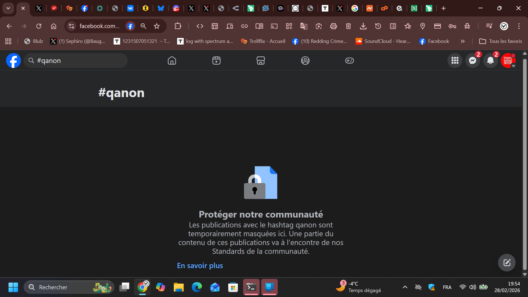Open Tous les favoris folder

501,41
